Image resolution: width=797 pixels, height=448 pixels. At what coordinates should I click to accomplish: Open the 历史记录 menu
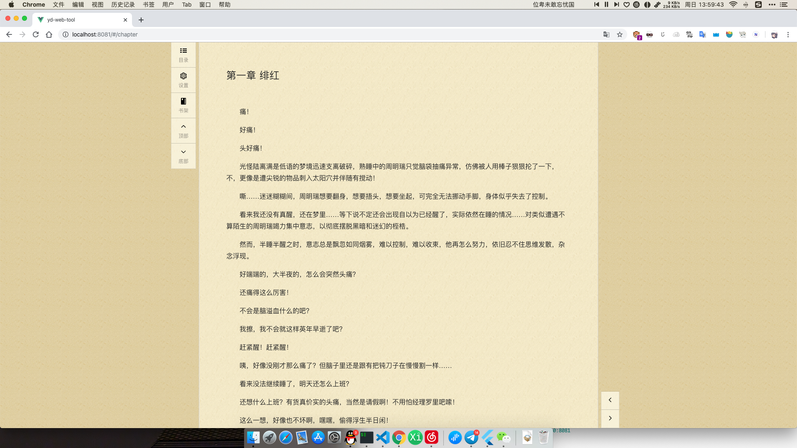tap(123, 5)
